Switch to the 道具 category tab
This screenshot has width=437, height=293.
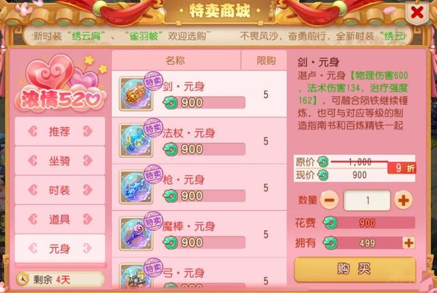tap(60, 220)
